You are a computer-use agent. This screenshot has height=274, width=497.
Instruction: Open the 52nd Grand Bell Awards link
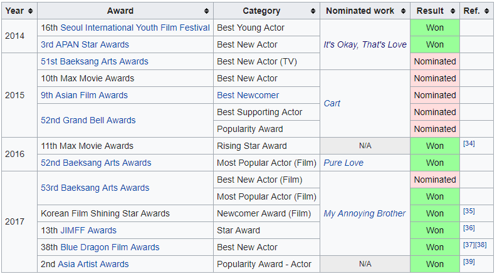pyautogui.click(x=88, y=120)
